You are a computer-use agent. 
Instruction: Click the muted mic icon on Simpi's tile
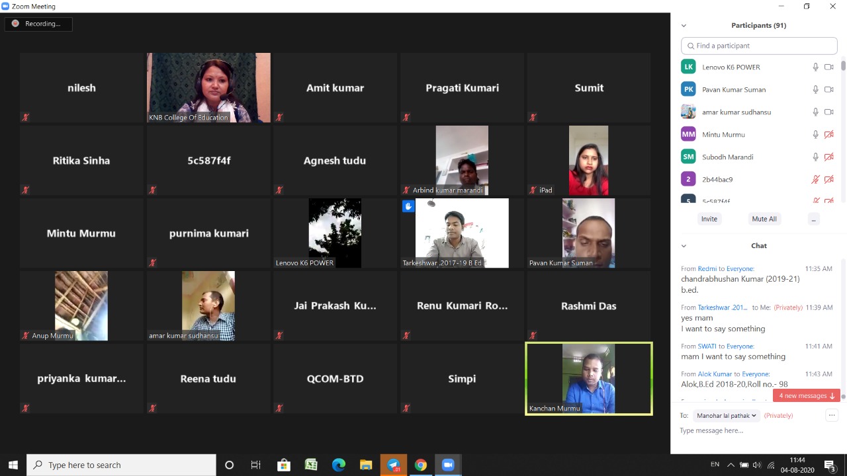click(406, 409)
